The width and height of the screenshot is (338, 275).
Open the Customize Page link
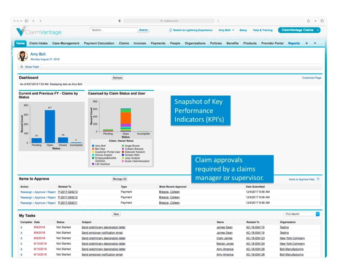pos(312,78)
